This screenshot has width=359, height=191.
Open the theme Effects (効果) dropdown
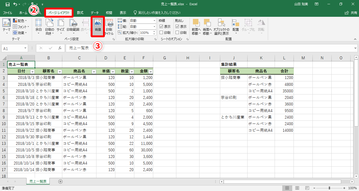20,33
